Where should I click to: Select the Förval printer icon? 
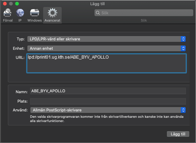click(8, 13)
